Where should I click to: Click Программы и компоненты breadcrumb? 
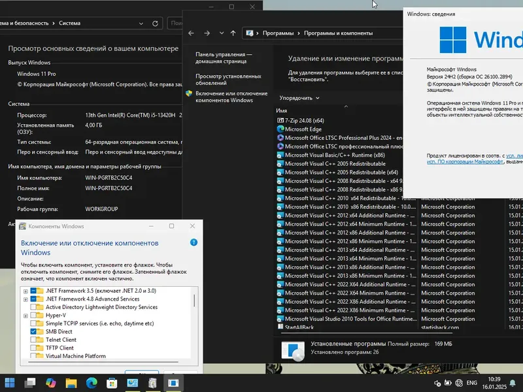click(338, 33)
